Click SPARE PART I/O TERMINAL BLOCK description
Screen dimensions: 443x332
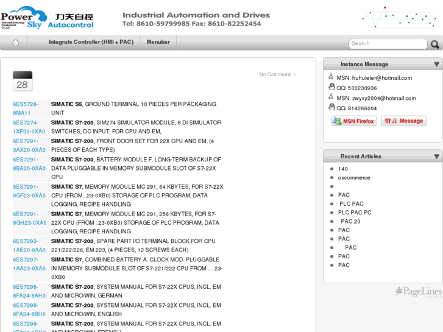pos(133,245)
